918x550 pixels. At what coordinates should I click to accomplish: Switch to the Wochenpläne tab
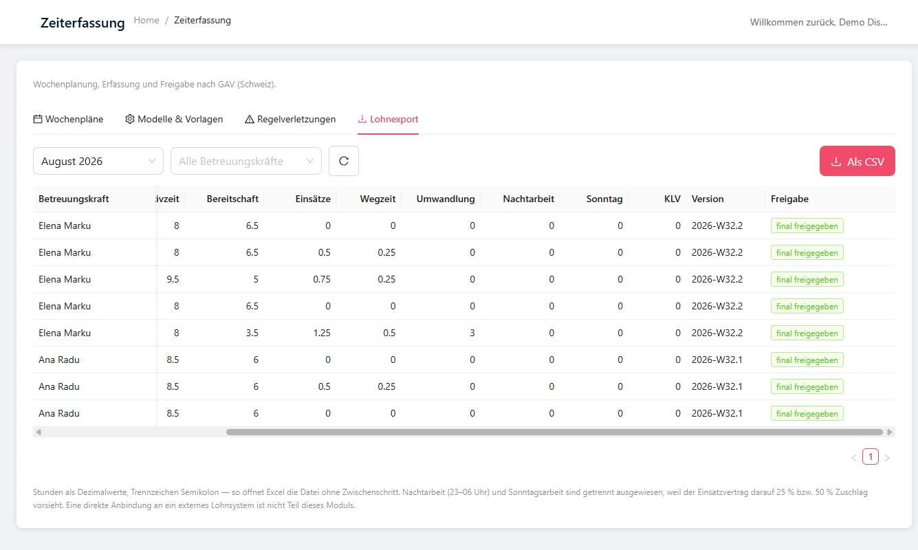tap(68, 119)
